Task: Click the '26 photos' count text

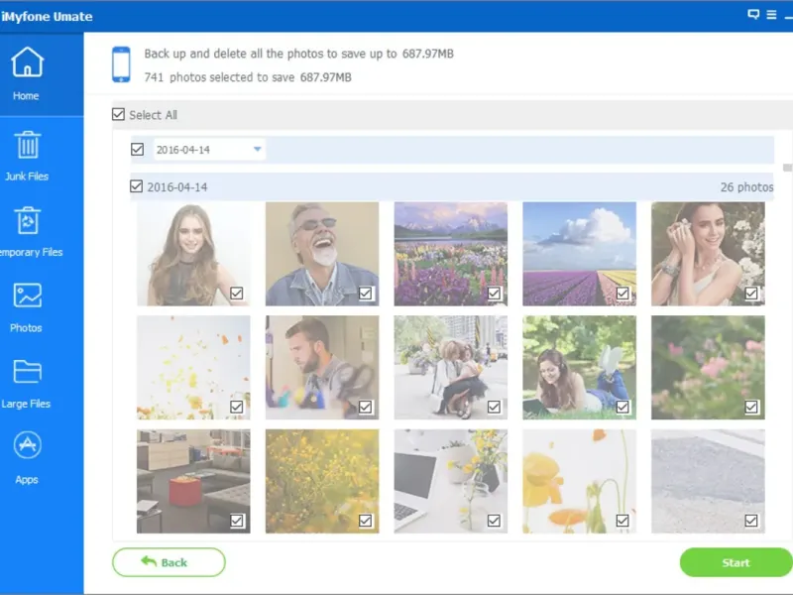Action: click(x=747, y=187)
